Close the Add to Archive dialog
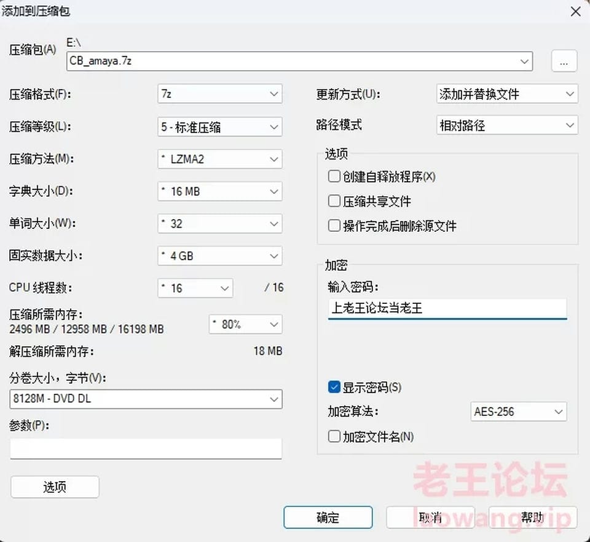This screenshot has height=542, width=590. 575,11
